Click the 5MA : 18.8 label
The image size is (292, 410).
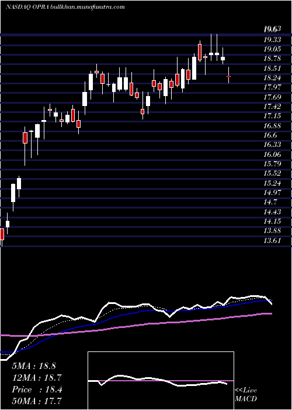click(x=34, y=366)
